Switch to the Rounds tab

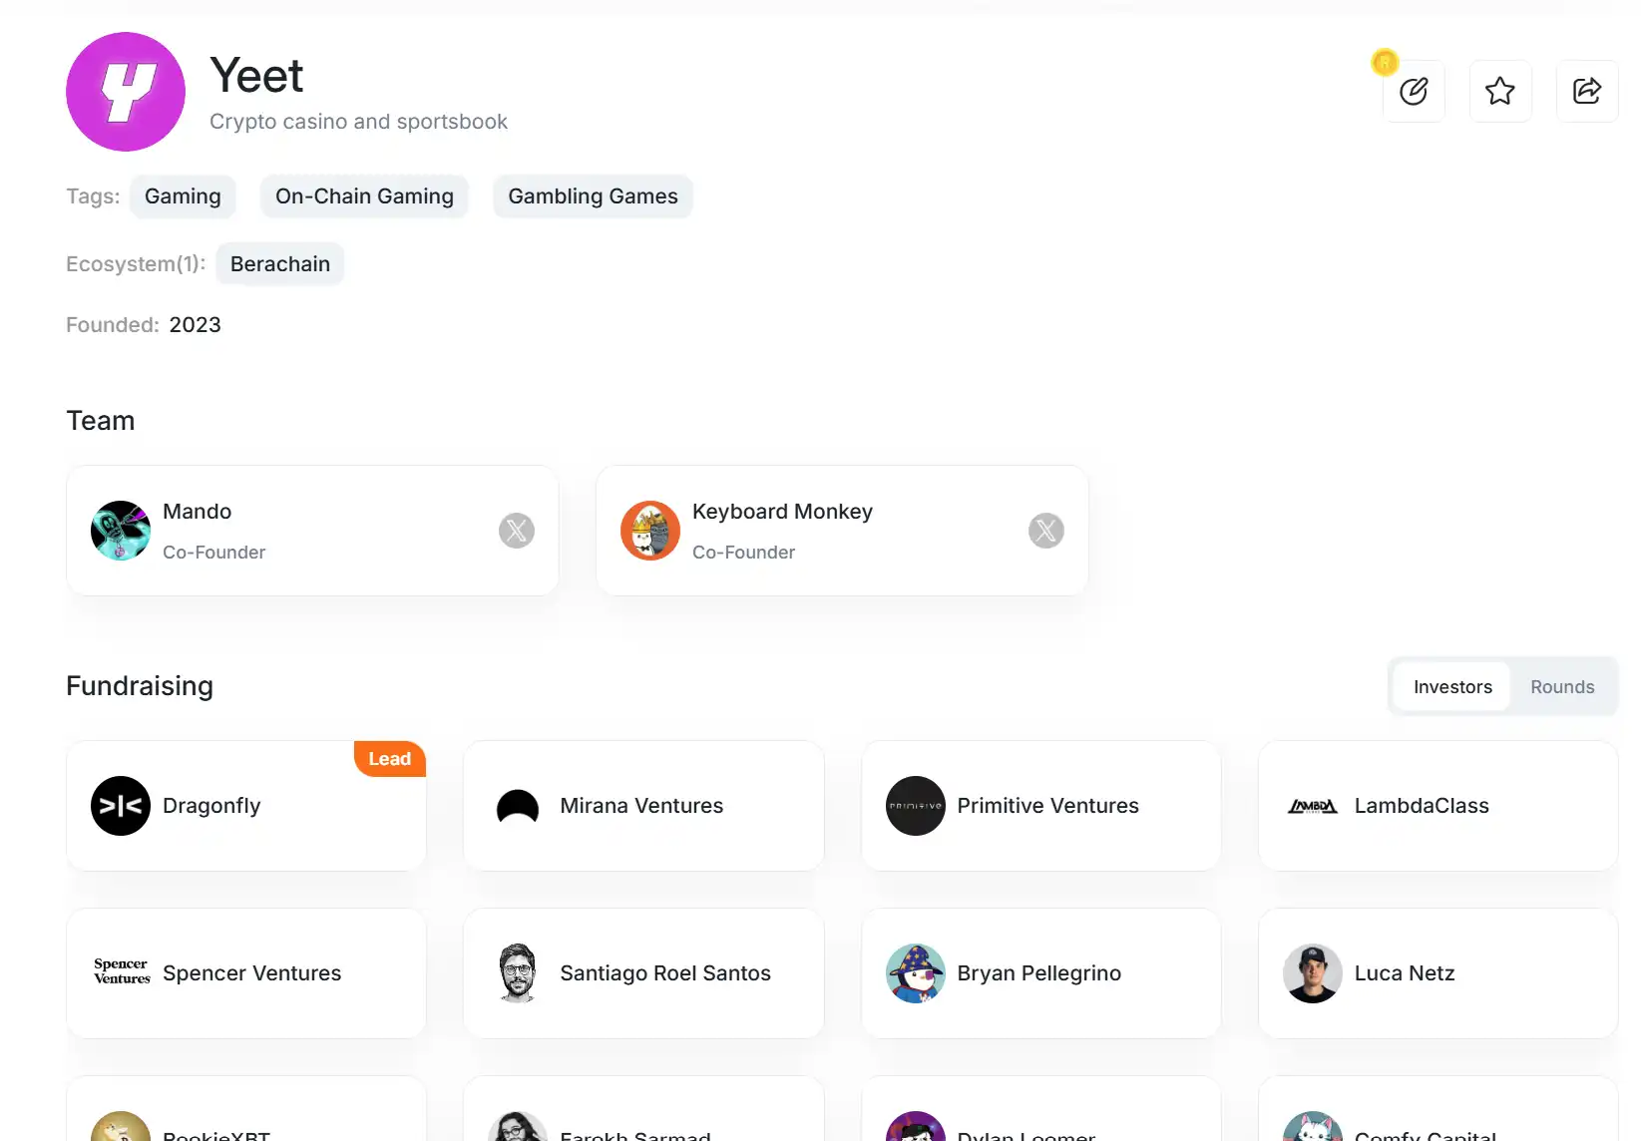coord(1562,687)
